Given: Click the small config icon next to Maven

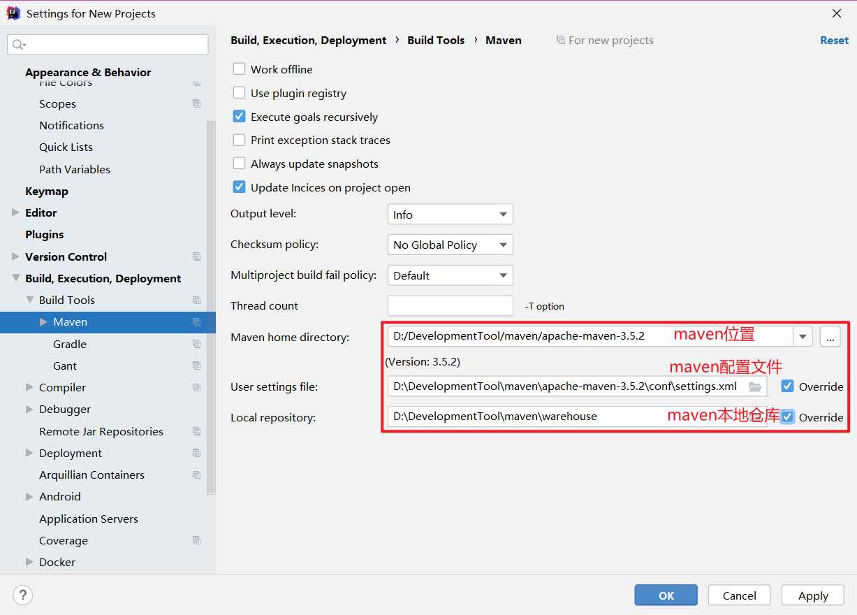Looking at the screenshot, I should [x=197, y=322].
